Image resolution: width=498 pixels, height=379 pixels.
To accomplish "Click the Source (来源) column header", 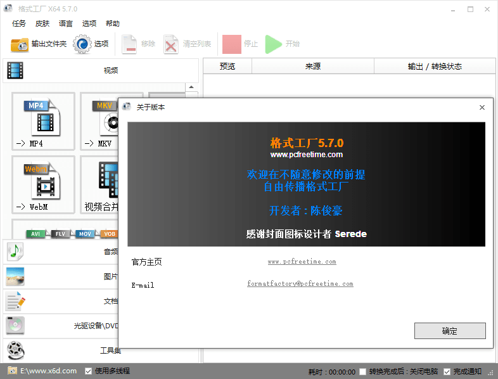I will pos(313,67).
